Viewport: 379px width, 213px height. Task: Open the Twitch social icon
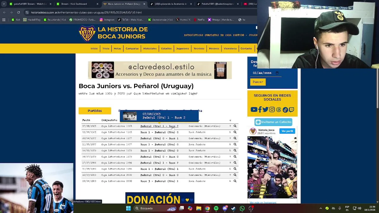coord(292,110)
